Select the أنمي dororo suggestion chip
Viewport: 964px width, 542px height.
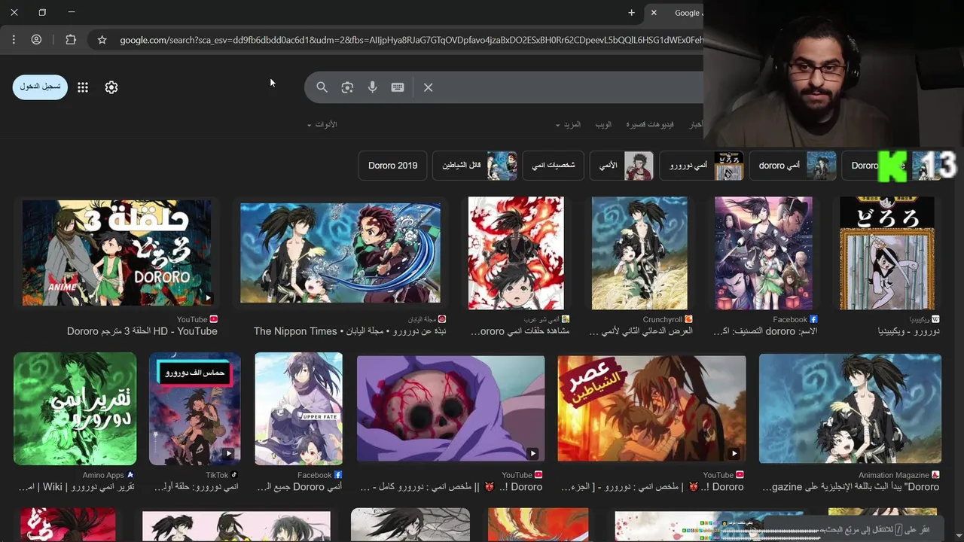coord(793,166)
